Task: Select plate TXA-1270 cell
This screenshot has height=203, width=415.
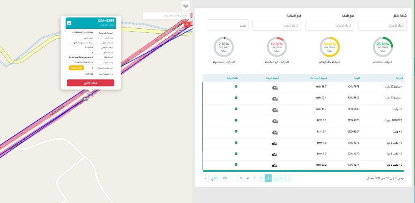Action: coord(353,153)
